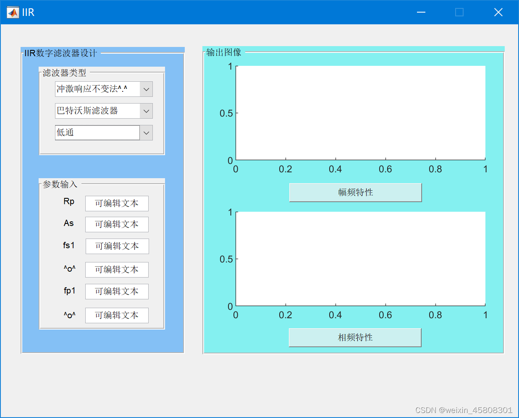Click the MATLAB icon in the title bar

coord(12,12)
